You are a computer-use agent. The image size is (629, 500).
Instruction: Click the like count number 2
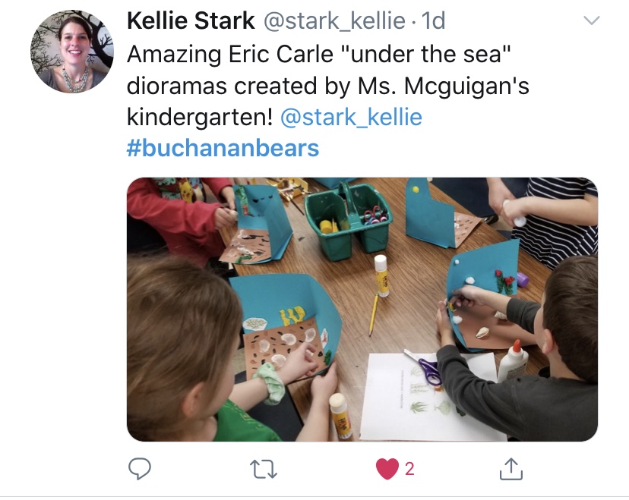pos(409,469)
